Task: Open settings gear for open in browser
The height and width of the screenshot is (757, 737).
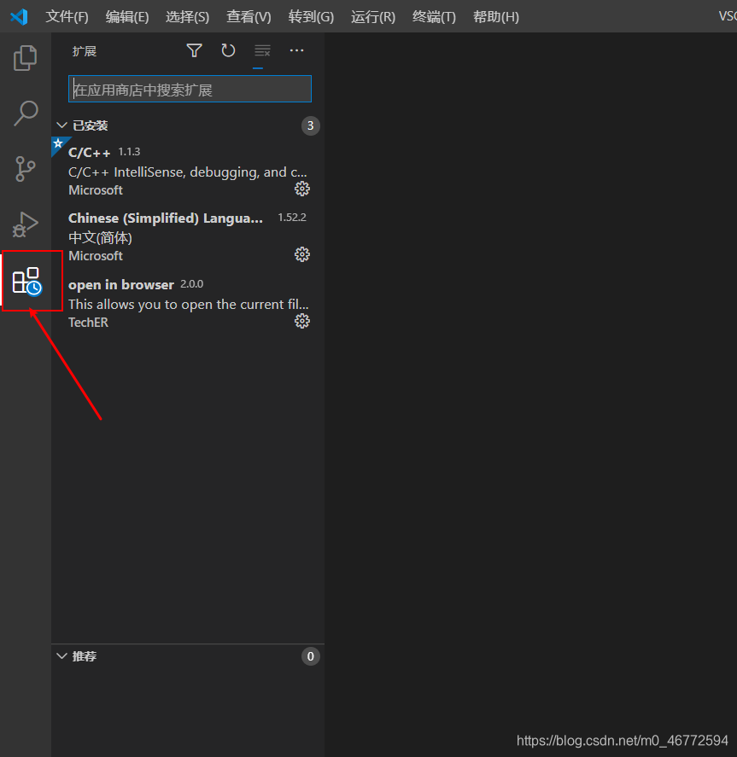Action: (301, 321)
